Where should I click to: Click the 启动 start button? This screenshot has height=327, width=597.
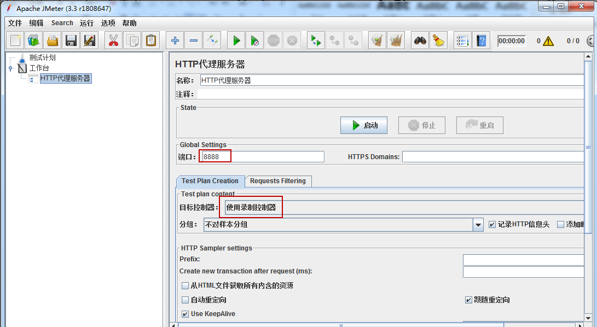[363, 125]
